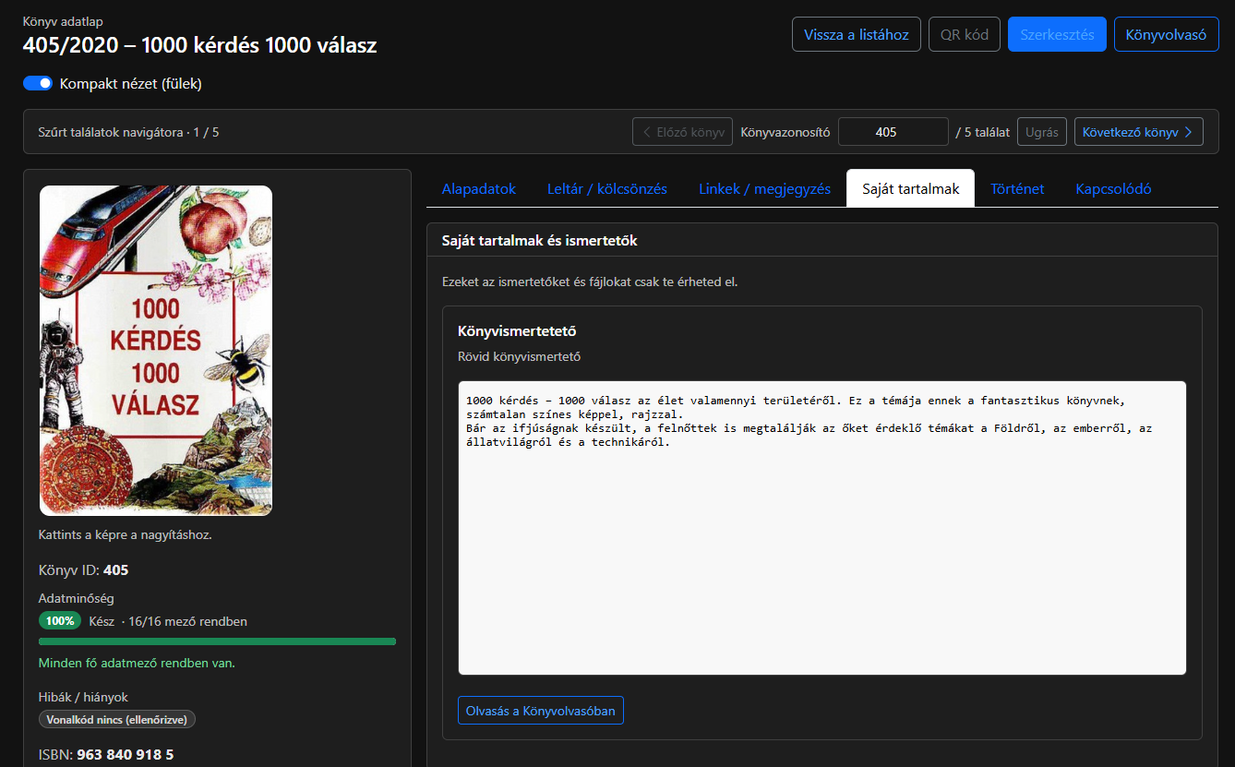Click the 100% data quality badge
This screenshot has height=767, width=1235.
[60, 621]
